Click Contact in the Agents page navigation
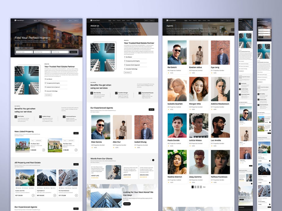Screen dimensions: 282x211 coord(204,21)
